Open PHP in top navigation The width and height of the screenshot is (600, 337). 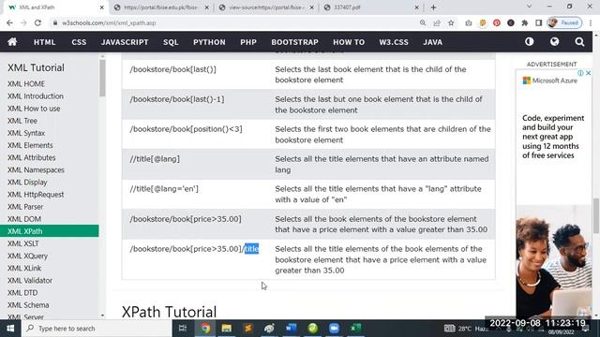point(248,42)
